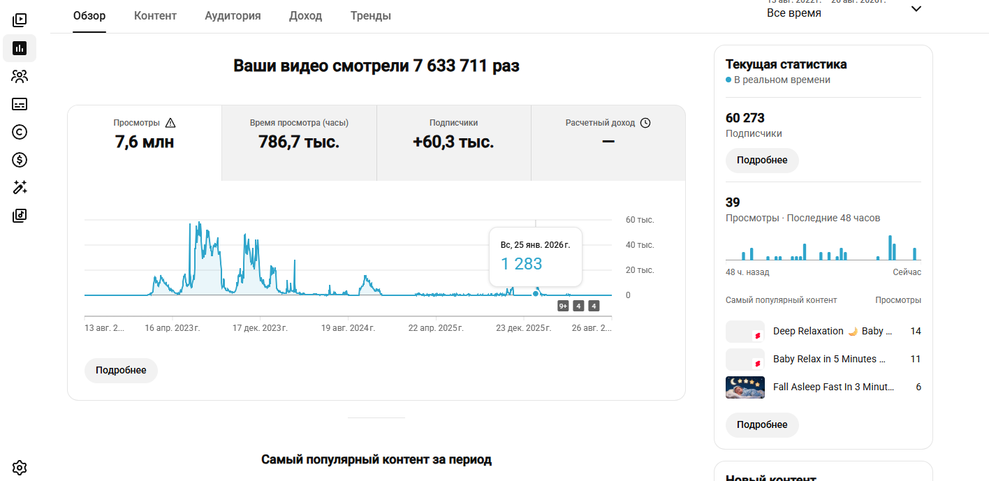Select the Просмотры 7,6 млн metric card
This screenshot has width=989, height=481.
[145, 143]
